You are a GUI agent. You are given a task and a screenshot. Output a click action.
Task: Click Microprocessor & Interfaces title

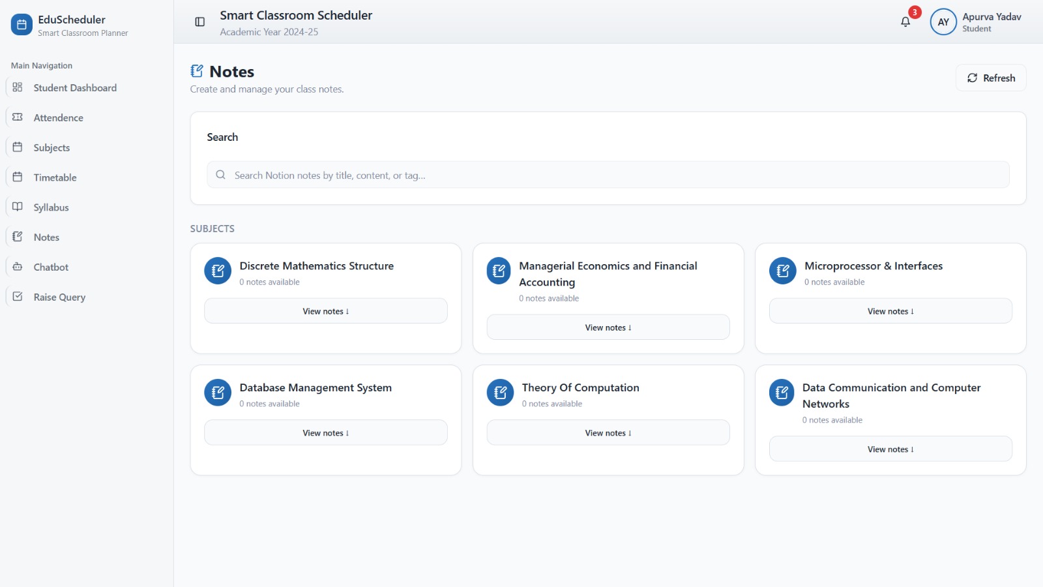pos(874,266)
